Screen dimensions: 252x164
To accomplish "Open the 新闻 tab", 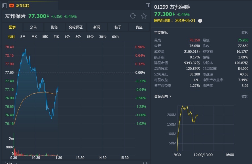I will coord(97,27).
